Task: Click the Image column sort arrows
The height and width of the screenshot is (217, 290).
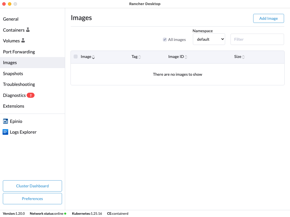Action: [93, 57]
